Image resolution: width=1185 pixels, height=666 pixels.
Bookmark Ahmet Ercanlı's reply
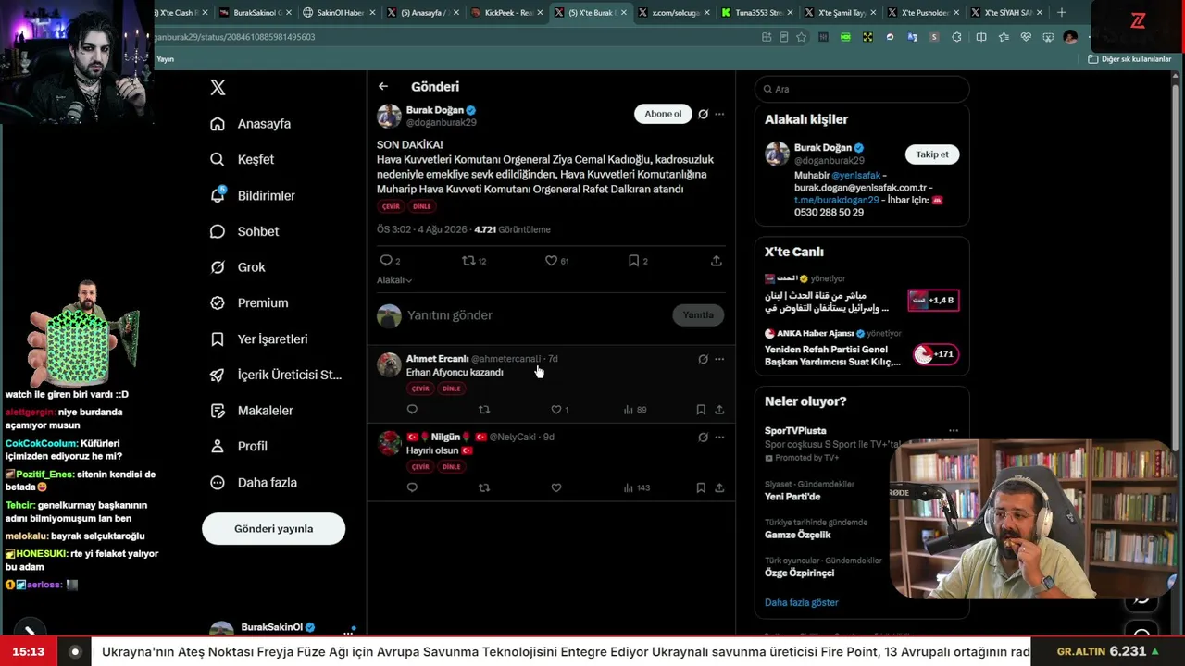[701, 410]
